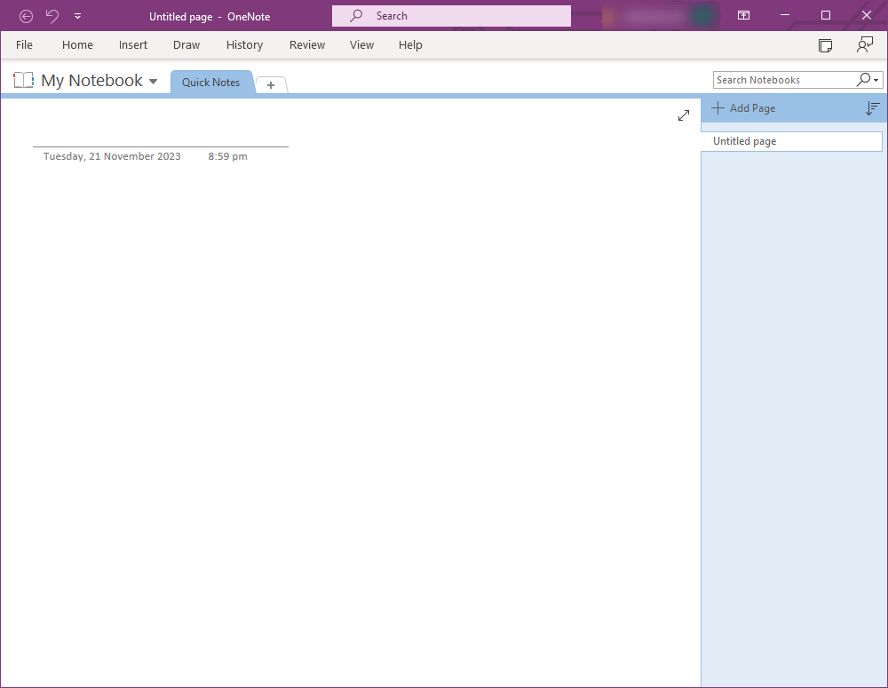Open the File menu
888x688 pixels.
coord(24,45)
